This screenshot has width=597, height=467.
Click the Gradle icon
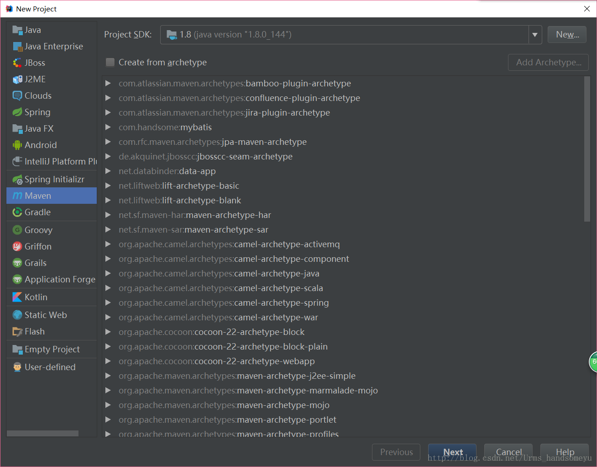pos(17,212)
